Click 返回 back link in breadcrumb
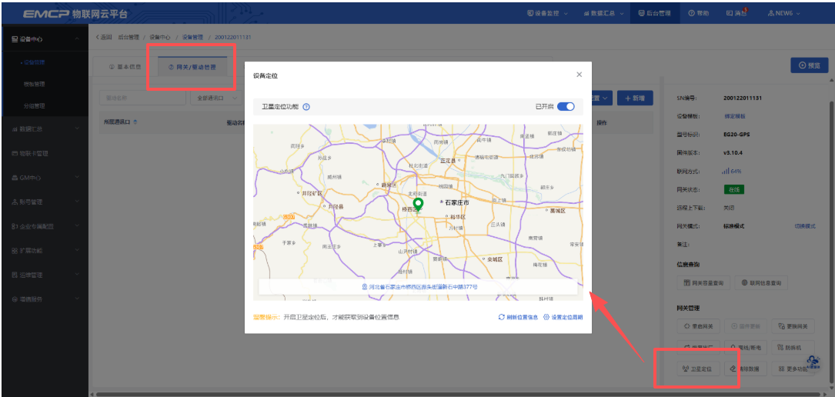835x397 pixels. (104, 37)
